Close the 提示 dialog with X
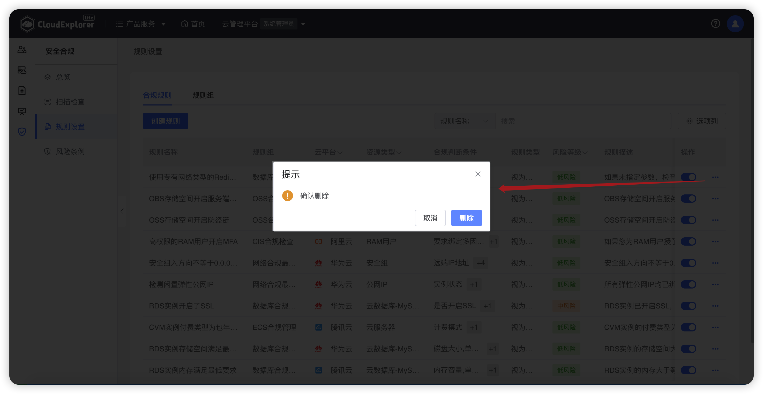 click(x=477, y=174)
